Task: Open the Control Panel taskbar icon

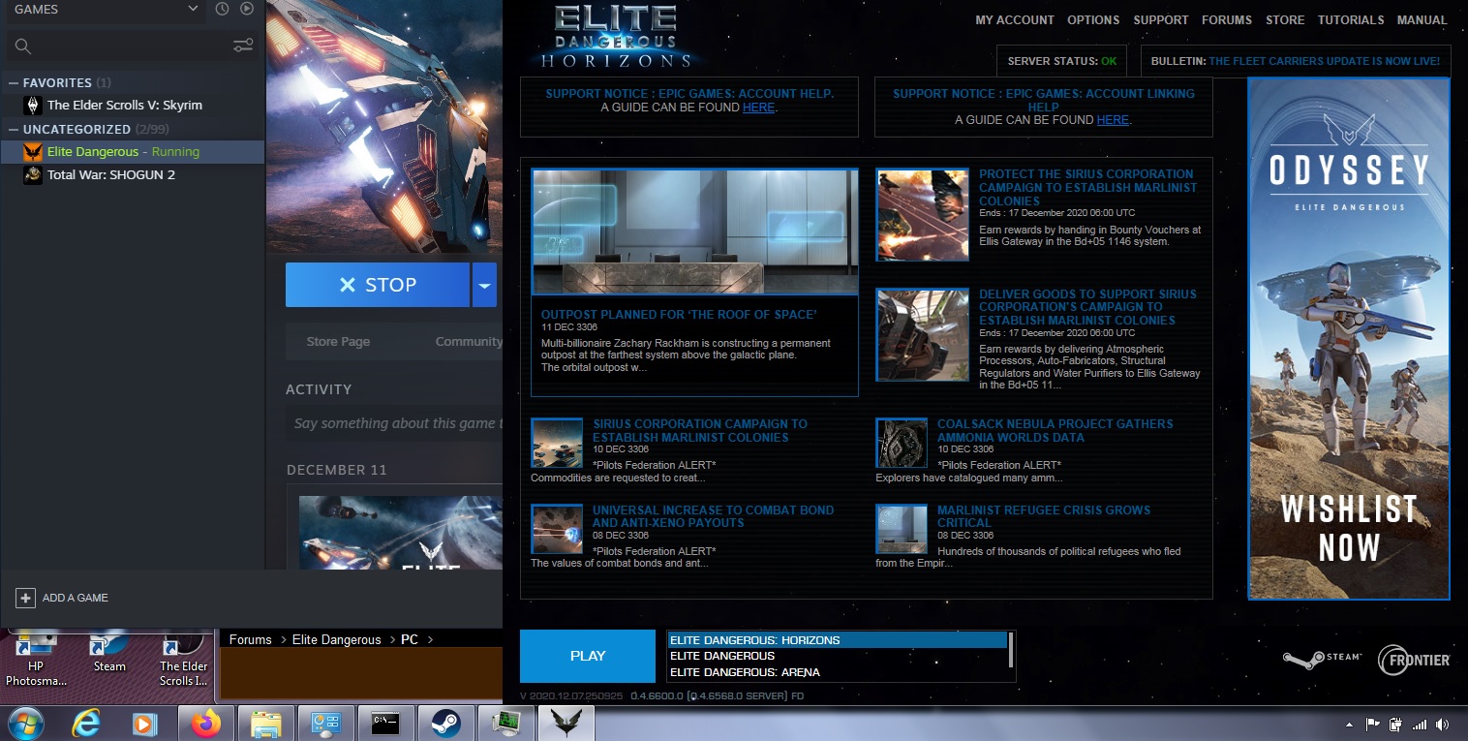Action: [x=325, y=723]
